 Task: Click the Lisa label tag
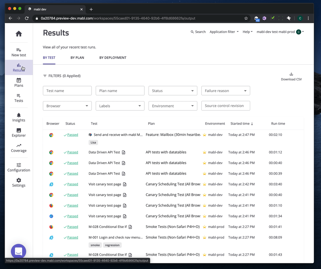point(93,143)
